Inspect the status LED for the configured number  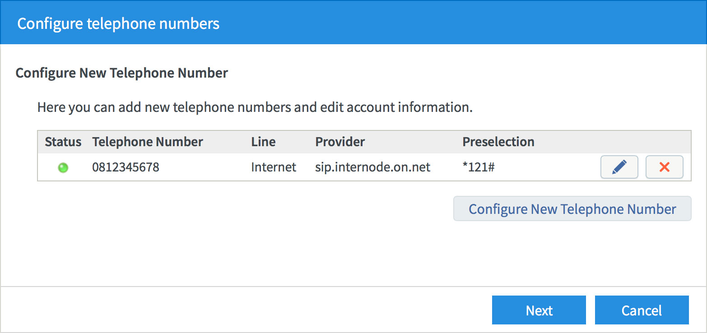coord(63,167)
